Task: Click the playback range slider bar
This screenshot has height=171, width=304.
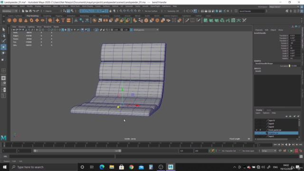Action: coord(77,151)
